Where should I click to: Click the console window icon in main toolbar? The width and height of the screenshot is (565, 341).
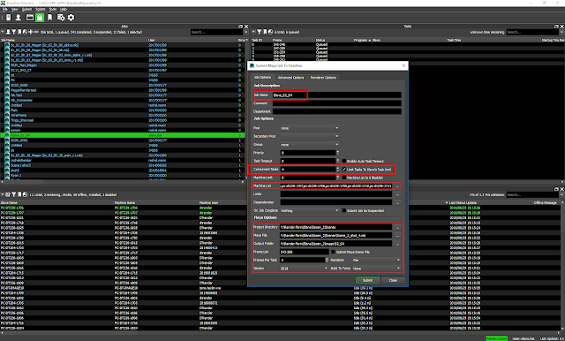pos(30,18)
